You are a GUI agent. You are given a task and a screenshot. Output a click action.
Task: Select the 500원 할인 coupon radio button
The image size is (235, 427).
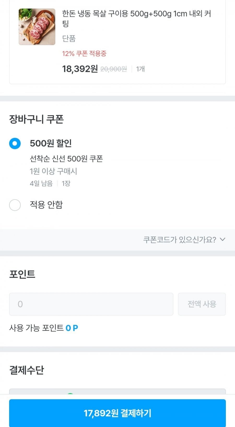[x=15, y=143]
